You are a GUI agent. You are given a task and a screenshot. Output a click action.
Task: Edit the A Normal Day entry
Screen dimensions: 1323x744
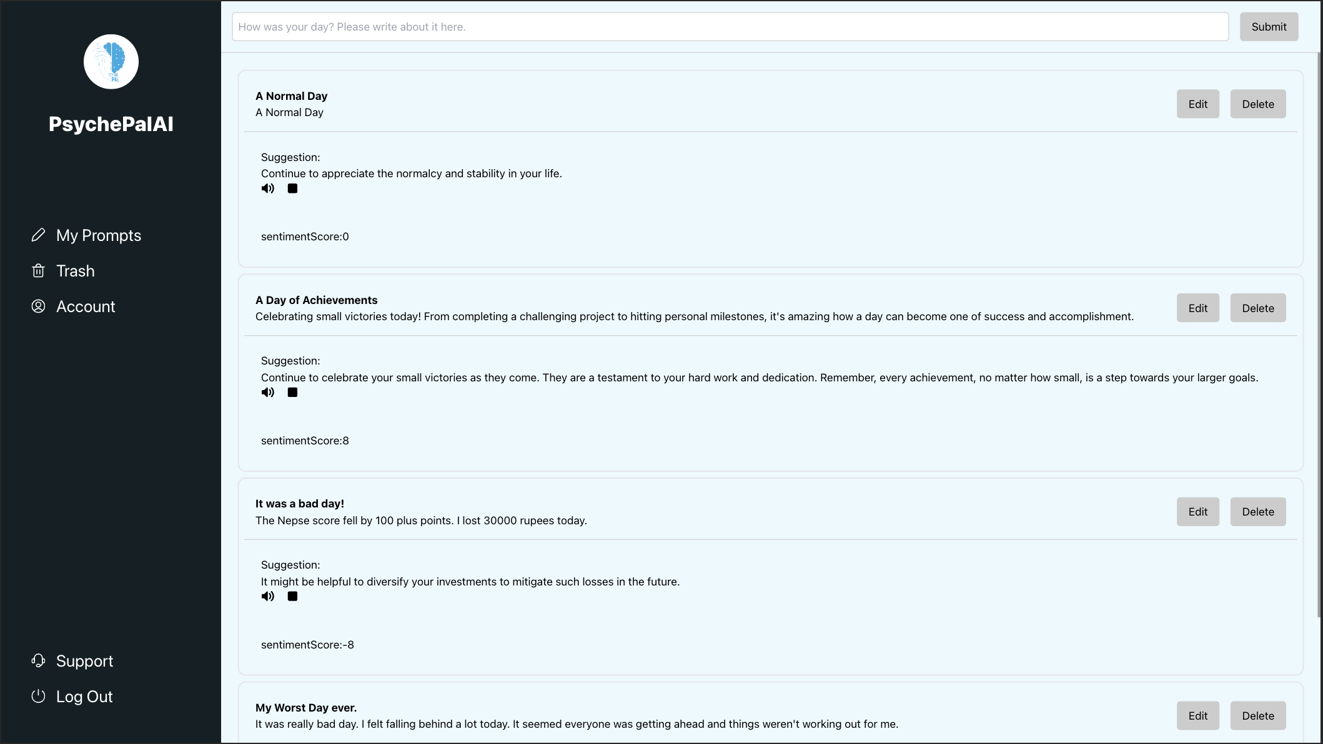tap(1197, 104)
